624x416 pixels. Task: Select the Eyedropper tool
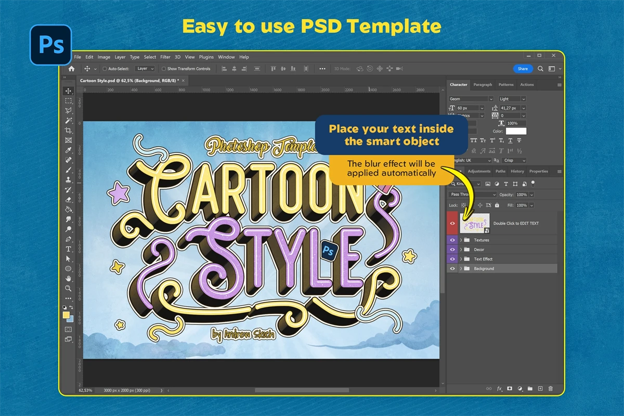click(68, 150)
